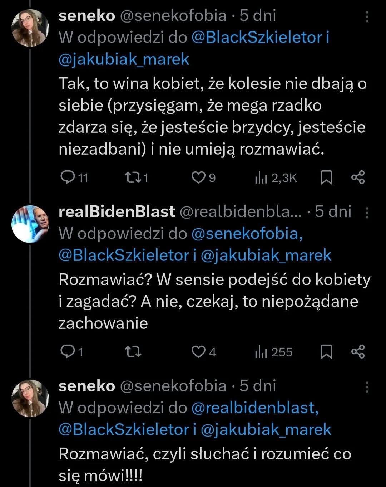Reply to realBidenBlast's tweet
Screen dimensions: 386x487
tap(67, 352)
